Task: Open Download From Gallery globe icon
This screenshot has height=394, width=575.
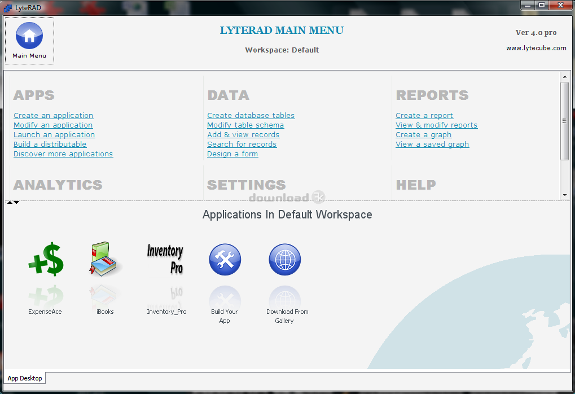Action: (284, 260)
